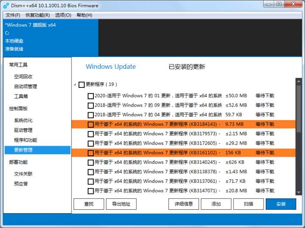Open 驱动管理 in the sidebar

point(23,130)
